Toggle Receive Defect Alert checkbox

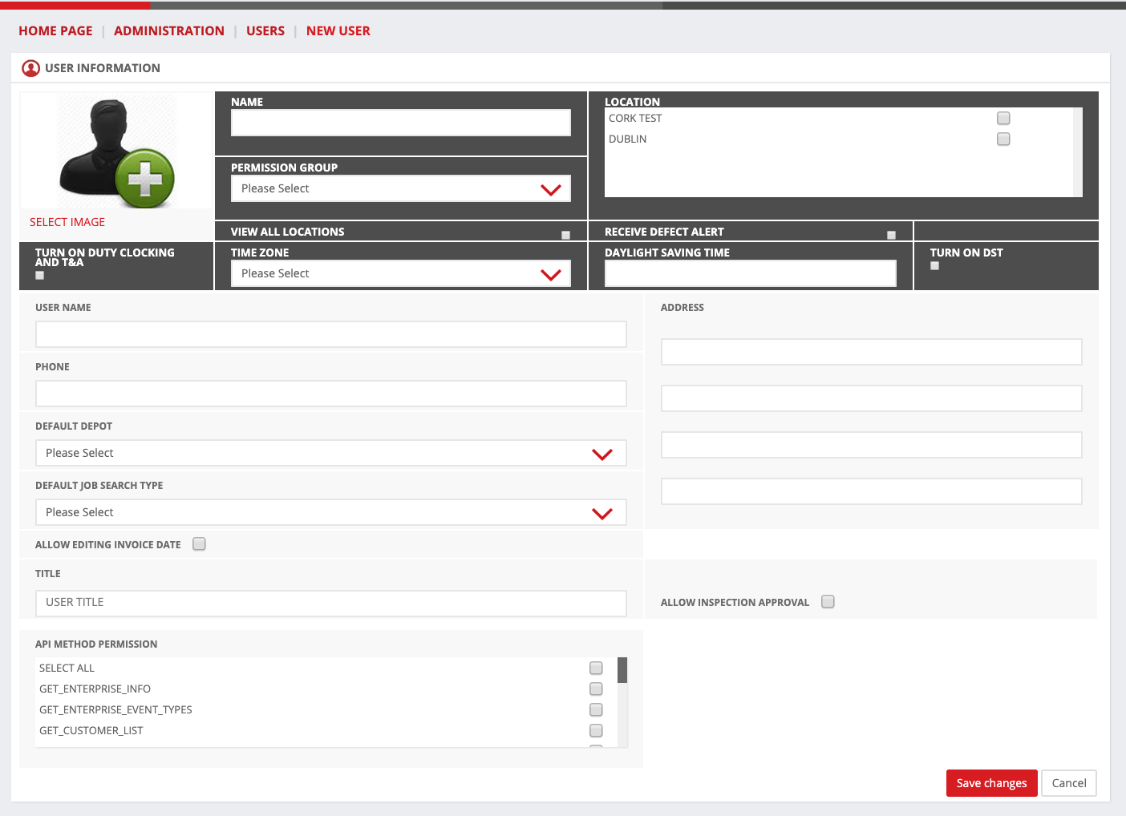coord(891,235)
